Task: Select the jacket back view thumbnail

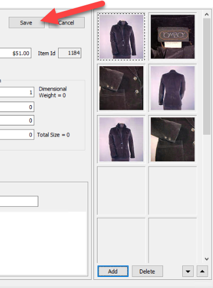Action: (x=172, y=88)
